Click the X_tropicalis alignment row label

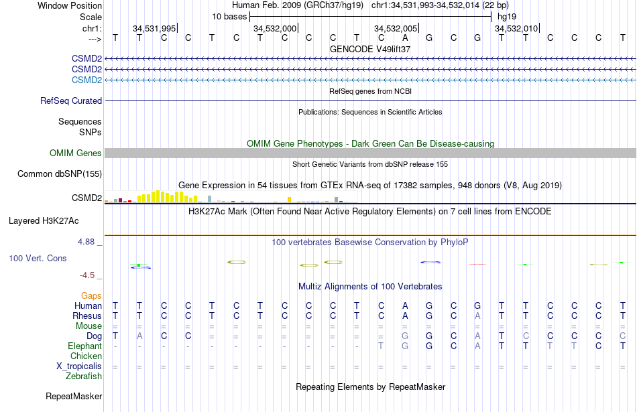pos(79,366)
